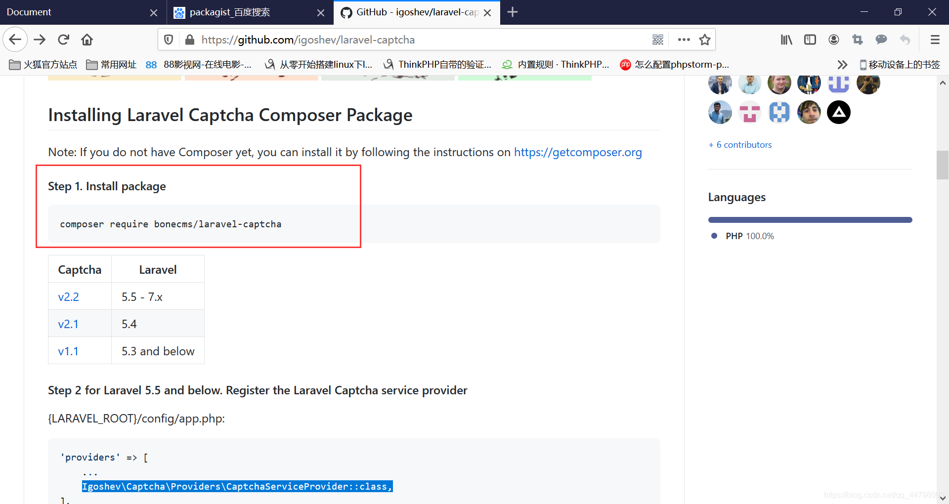
Task: Open the 移动设备上的书签 folder
Action: click(x=900, y=65)
